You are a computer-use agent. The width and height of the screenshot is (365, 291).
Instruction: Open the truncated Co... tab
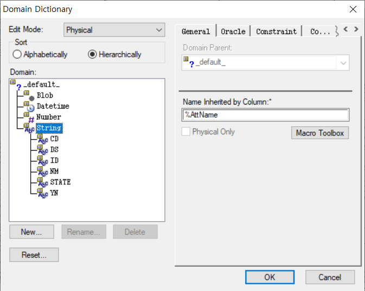[320, 31]
